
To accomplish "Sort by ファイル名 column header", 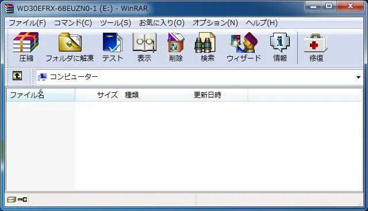I will [41, 95].
